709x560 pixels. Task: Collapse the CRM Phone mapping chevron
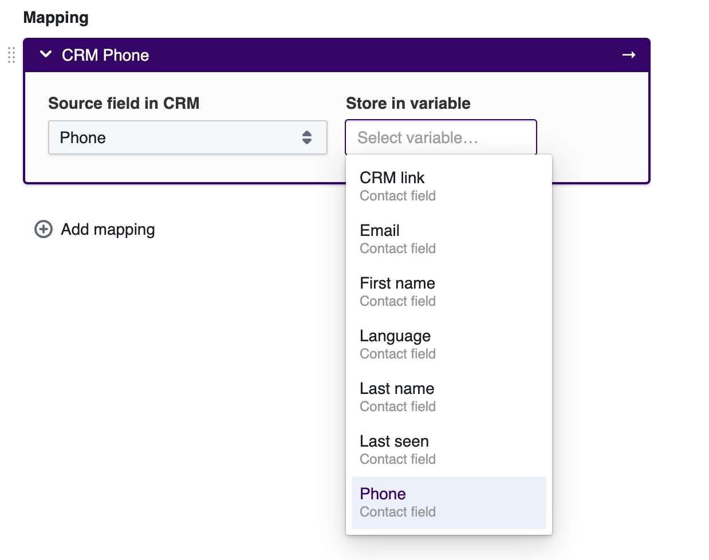[46, 54]
